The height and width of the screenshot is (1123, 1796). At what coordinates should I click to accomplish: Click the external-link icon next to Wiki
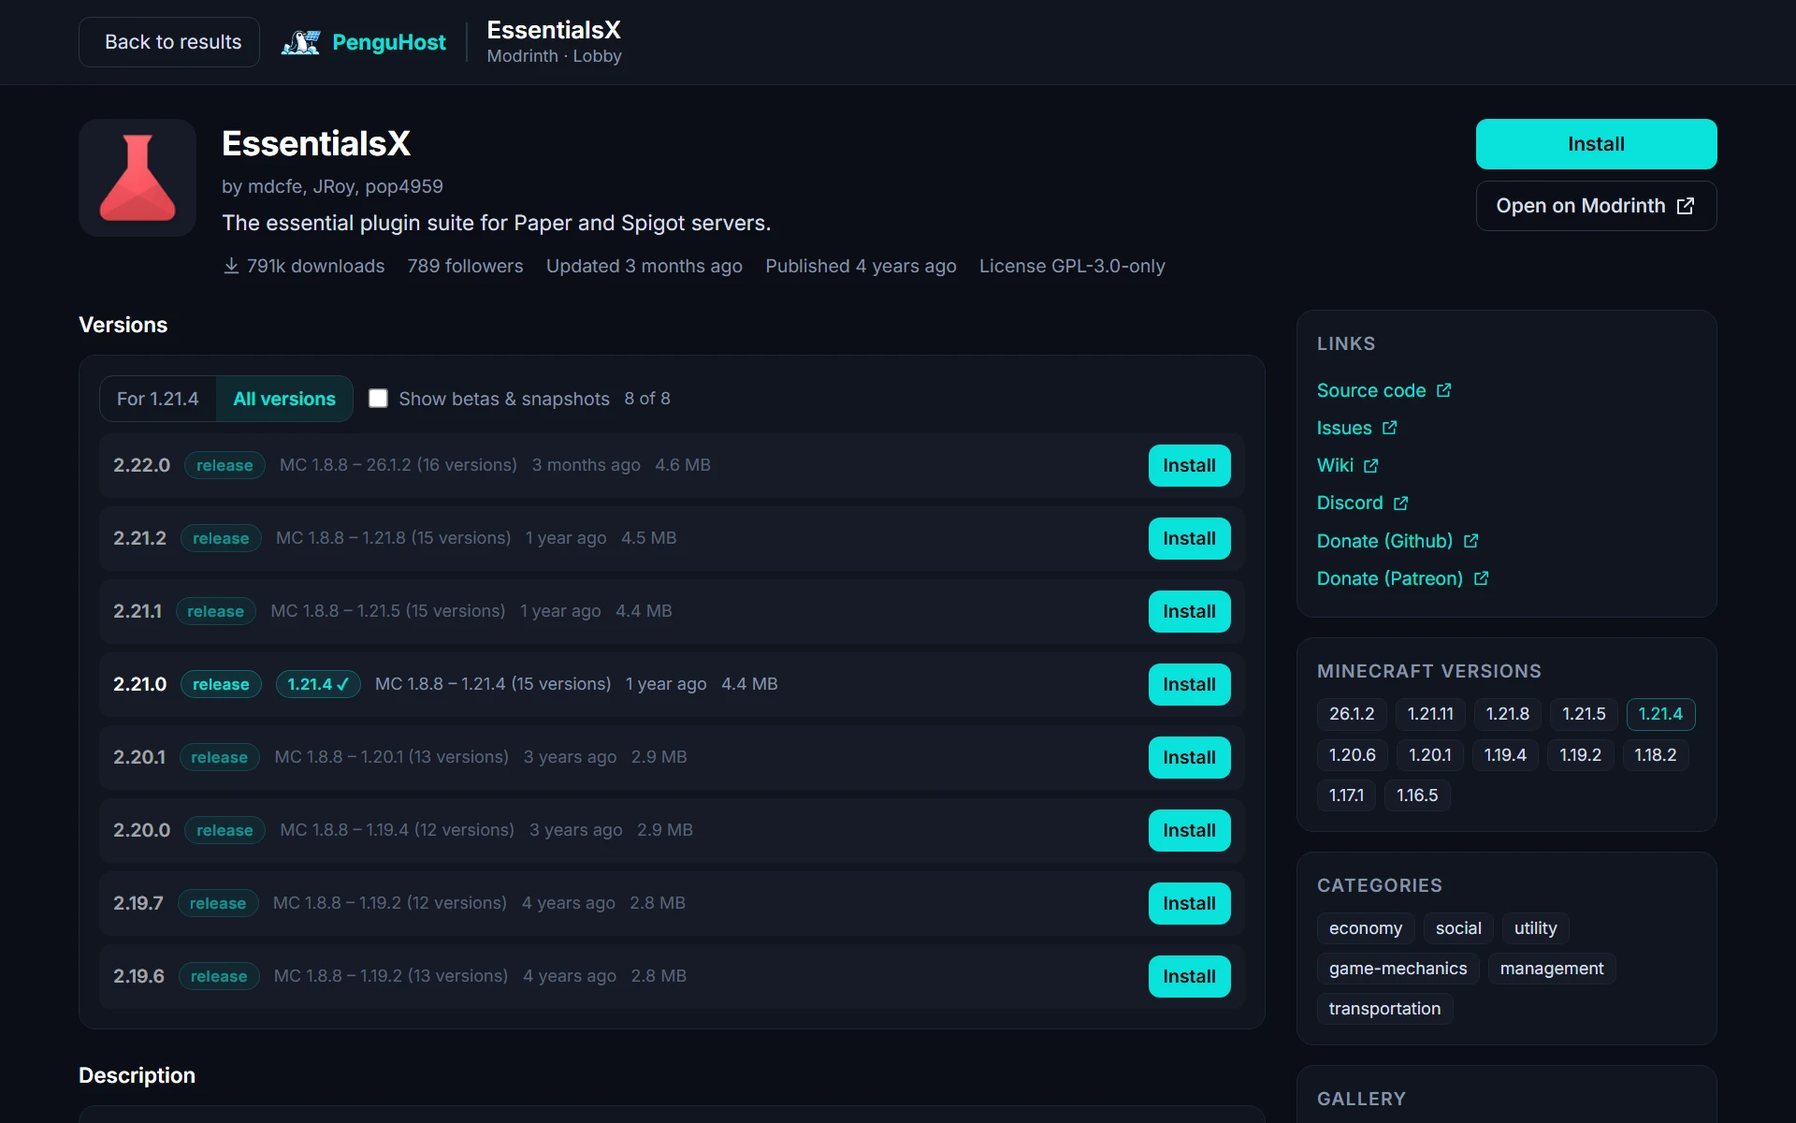point(1371,465)
